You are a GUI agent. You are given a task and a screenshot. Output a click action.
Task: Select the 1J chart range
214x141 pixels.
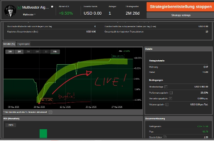pos(46,52)
